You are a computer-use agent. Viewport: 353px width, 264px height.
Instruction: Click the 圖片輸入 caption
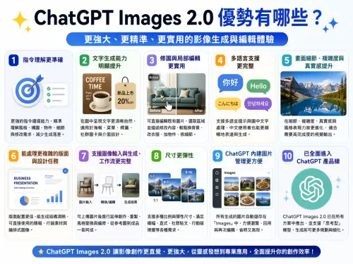point(85,202)
